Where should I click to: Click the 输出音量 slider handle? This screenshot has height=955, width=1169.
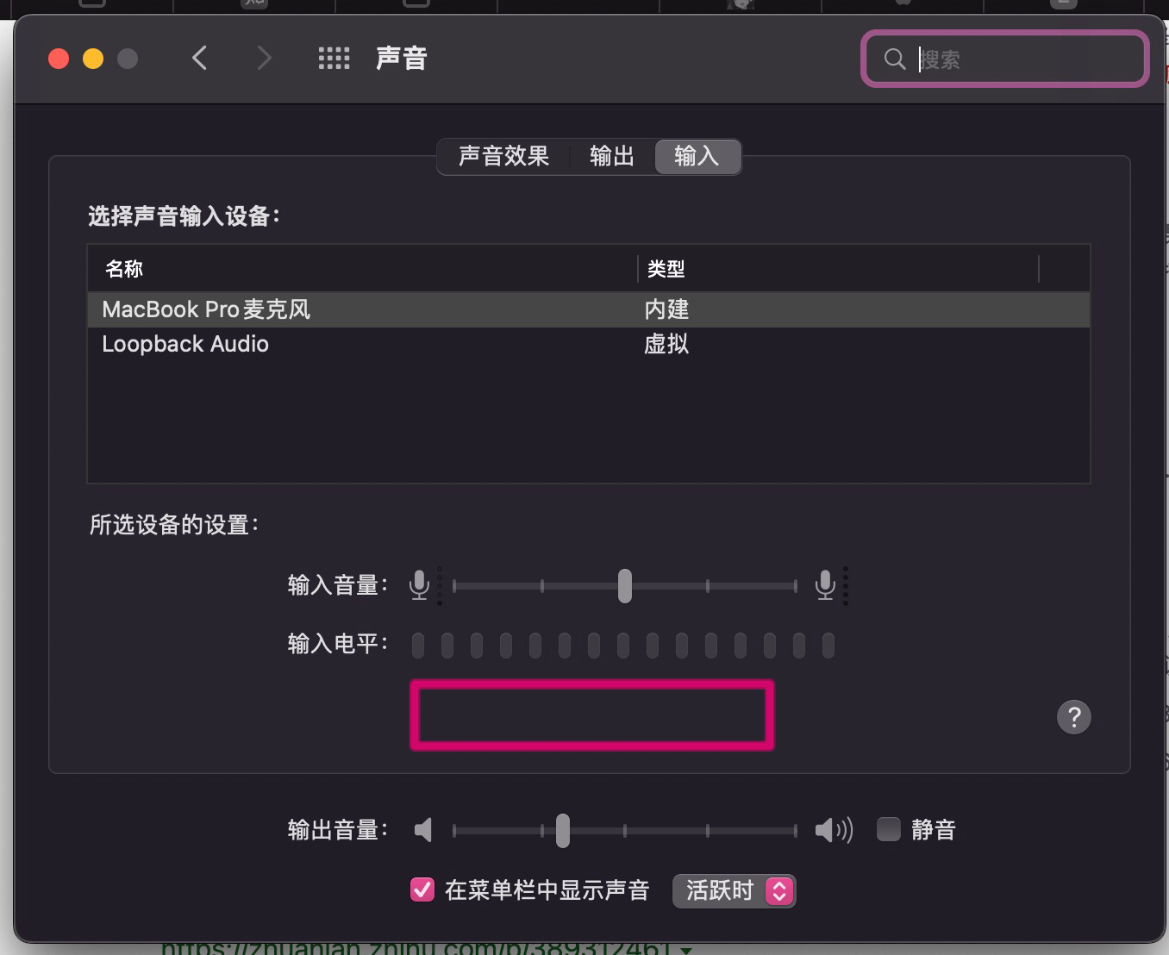pos(563,831)
